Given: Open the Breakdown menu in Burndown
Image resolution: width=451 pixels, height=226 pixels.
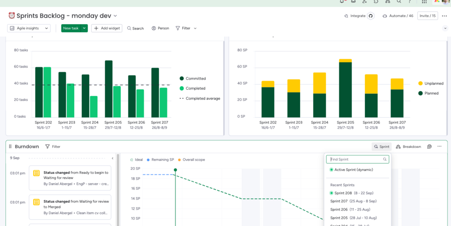Looking at the screenshot, I should click(x=409, y=147).
